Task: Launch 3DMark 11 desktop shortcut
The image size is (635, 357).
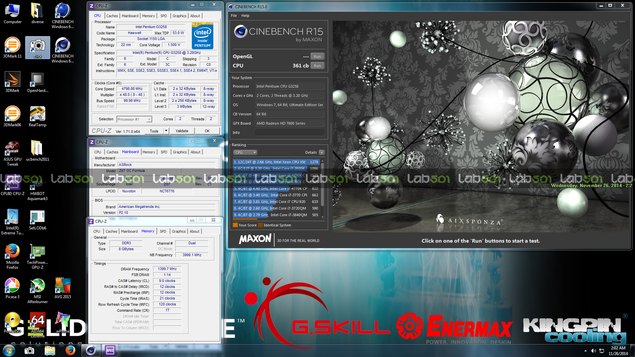Action: 12,48
